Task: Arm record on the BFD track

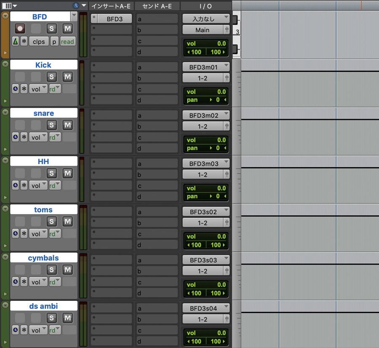Action: point(20,29)
